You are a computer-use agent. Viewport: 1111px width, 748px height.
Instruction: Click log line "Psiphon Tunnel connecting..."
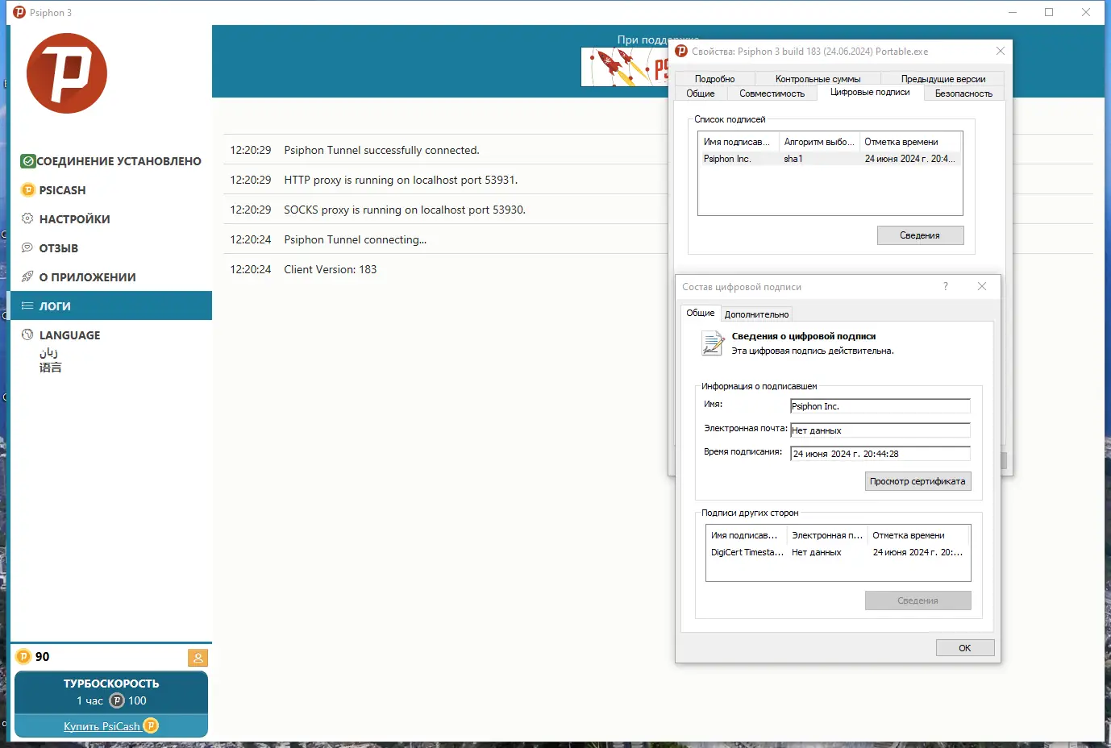tap(356, 239)
